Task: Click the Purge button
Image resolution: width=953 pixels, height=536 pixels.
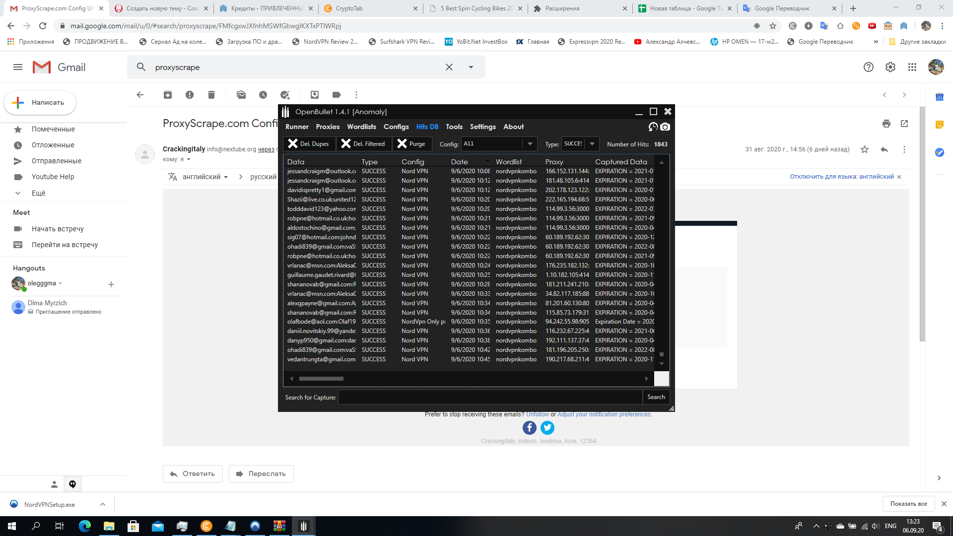Action: [411, 144]
